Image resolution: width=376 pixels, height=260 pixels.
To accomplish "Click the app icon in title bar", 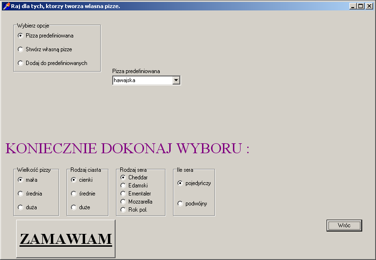I will [6, 6].
